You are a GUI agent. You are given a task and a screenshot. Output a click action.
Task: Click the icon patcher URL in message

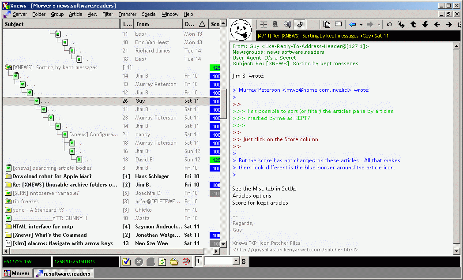coord(295,250)
